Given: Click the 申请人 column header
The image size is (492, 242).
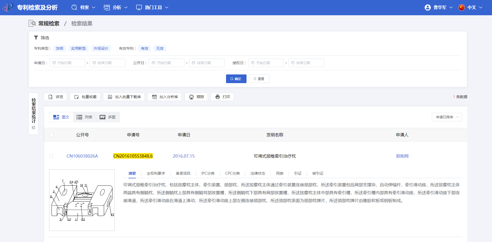Looking at the screenshot, I should tap(402, 135).
